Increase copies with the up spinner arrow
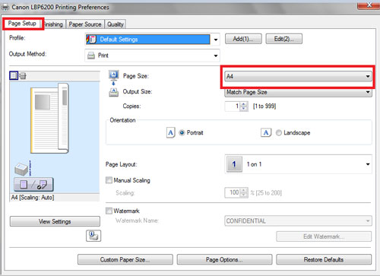The width and height of the screenshot is (380, 276). tap(244, 104)
